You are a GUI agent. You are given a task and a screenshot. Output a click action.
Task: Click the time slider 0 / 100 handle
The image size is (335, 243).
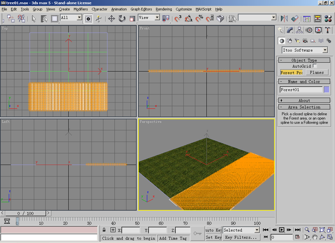[x=25, y=213]
